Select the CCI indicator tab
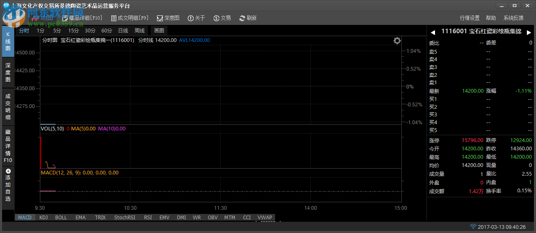Screen dimensions: 536x233 [x=247, y=217]
